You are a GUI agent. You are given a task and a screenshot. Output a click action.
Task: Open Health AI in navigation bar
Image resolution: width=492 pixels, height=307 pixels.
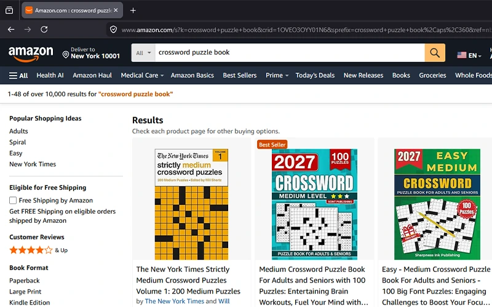click(x=50, y=76)
